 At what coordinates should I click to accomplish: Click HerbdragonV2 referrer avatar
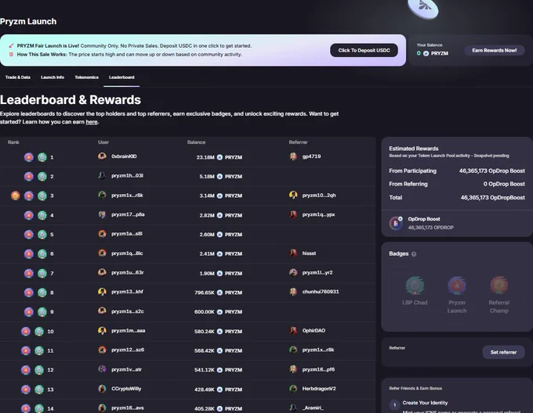293,389
